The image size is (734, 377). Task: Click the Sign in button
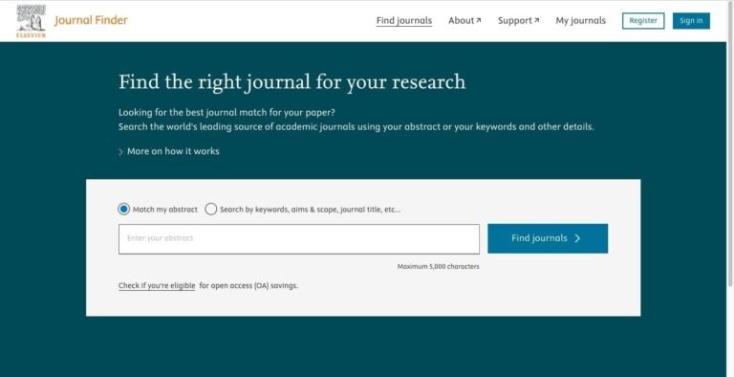point(691,21)
